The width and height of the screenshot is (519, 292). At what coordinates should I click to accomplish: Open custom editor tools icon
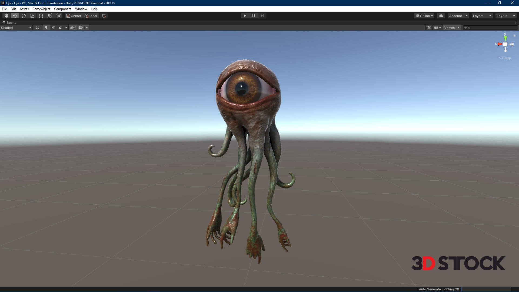58,16
